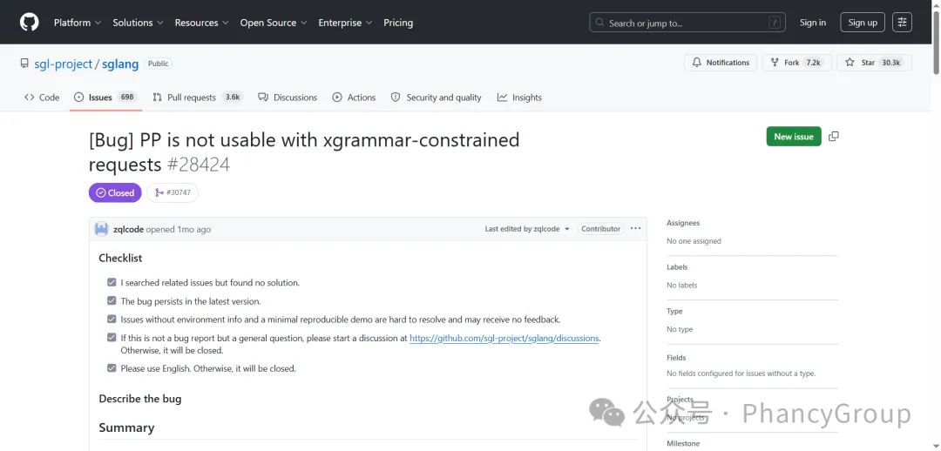Click the 'No one assigned' text
The image size is (941, 451).
(x=694, y=241)
